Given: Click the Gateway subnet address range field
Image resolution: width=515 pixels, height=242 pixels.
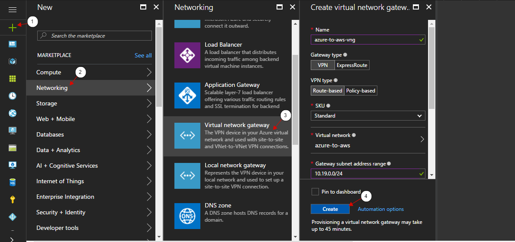Looking at the screenshot, I should point(368,173).
